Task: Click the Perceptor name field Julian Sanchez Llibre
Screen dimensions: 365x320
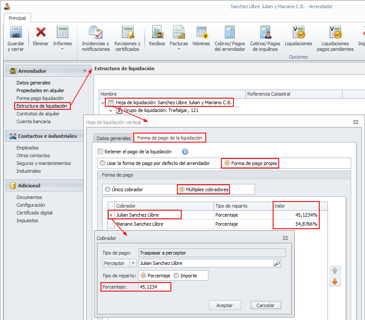Action: pyautogui.click(x=206, y=263)
